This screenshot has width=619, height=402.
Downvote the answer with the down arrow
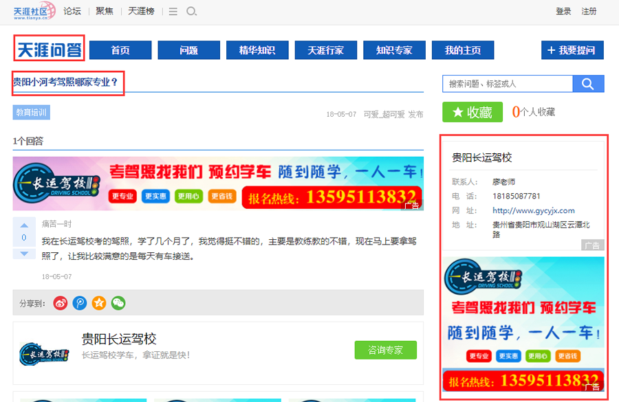coord(24,254)
